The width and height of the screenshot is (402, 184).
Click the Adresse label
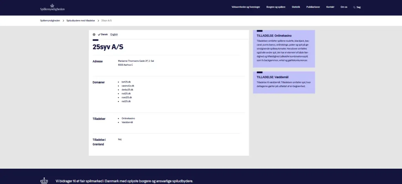[98, 61]
